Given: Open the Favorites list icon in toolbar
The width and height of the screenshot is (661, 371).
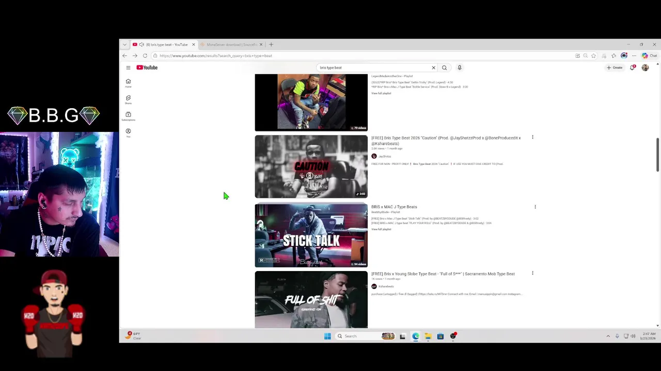Looking at the screenshot, I should pos(613,56).
